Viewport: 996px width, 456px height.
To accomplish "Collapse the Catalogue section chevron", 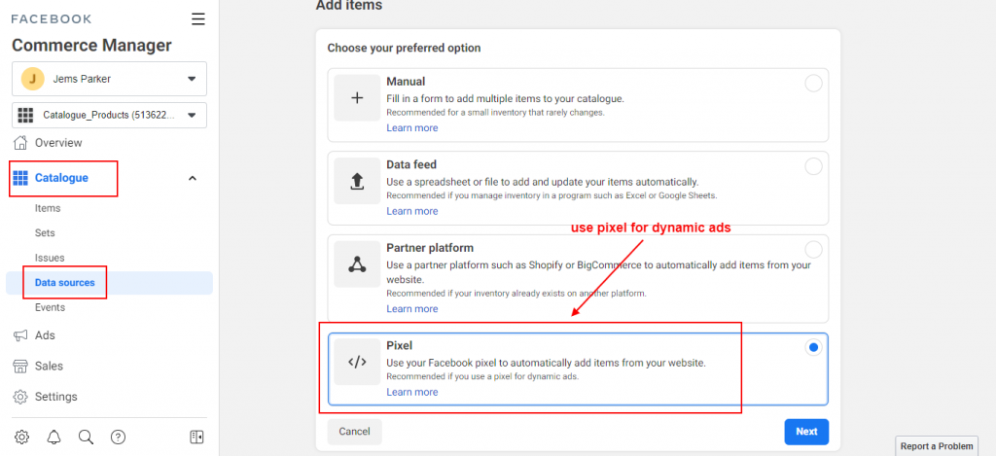I will point(194,179).
